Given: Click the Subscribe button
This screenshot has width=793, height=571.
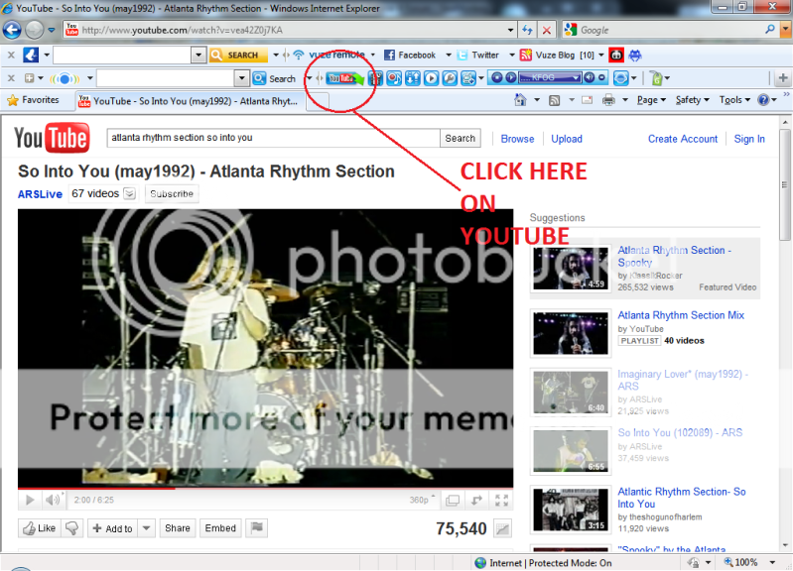Looking at the screenshot, I should point(172,194).
